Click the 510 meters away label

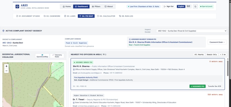[215, 95]
